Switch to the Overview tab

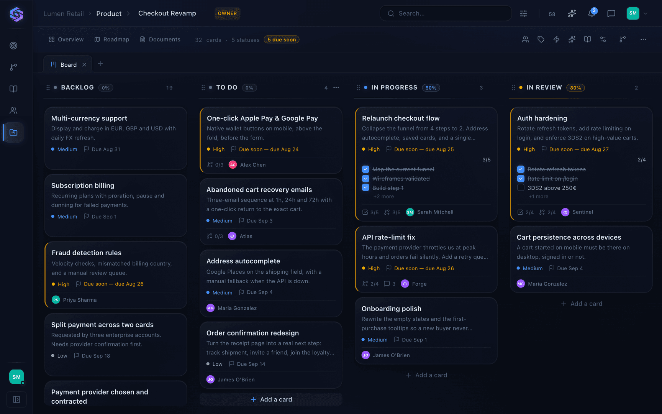click(66, 39)
